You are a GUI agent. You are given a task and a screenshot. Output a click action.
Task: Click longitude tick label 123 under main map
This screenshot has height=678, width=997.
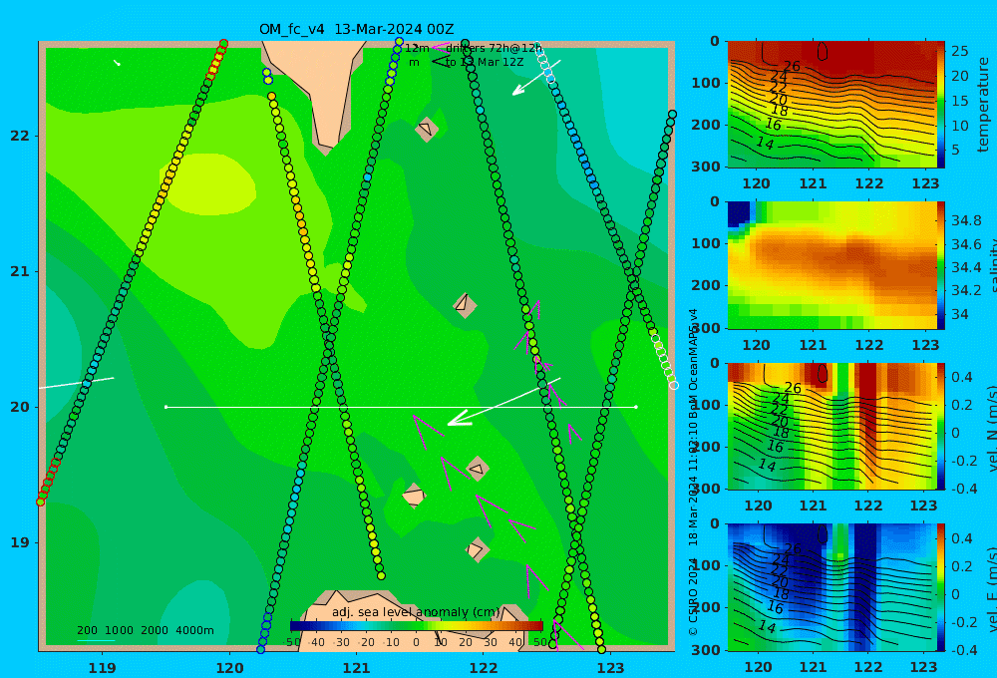click(x=610, y=668)
